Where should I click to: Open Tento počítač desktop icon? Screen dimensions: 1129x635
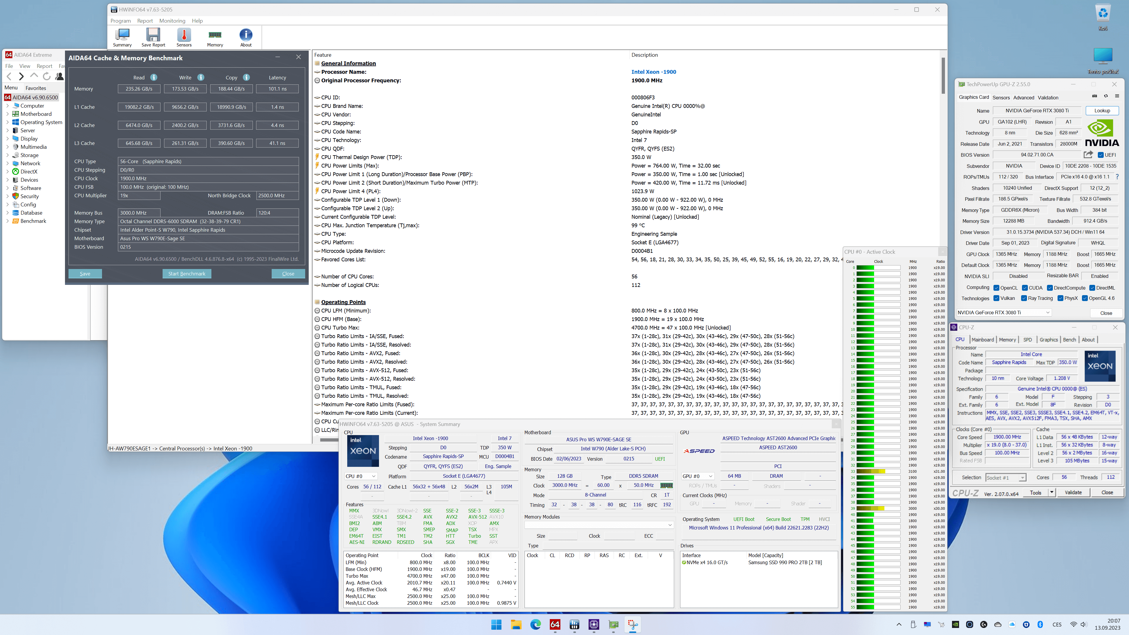[1103, 61]
